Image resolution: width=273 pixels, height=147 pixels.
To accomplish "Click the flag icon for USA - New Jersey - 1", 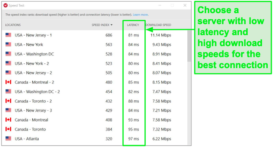I will [x=8, y=35].
